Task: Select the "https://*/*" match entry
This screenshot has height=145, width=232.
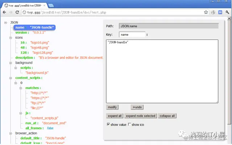Action: 40,98
